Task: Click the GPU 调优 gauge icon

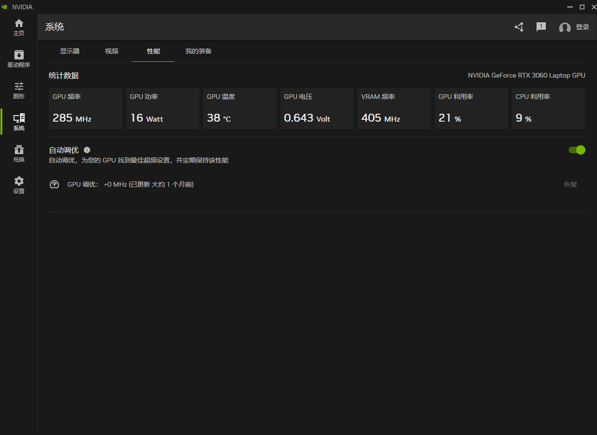Action: coord(54,185)
